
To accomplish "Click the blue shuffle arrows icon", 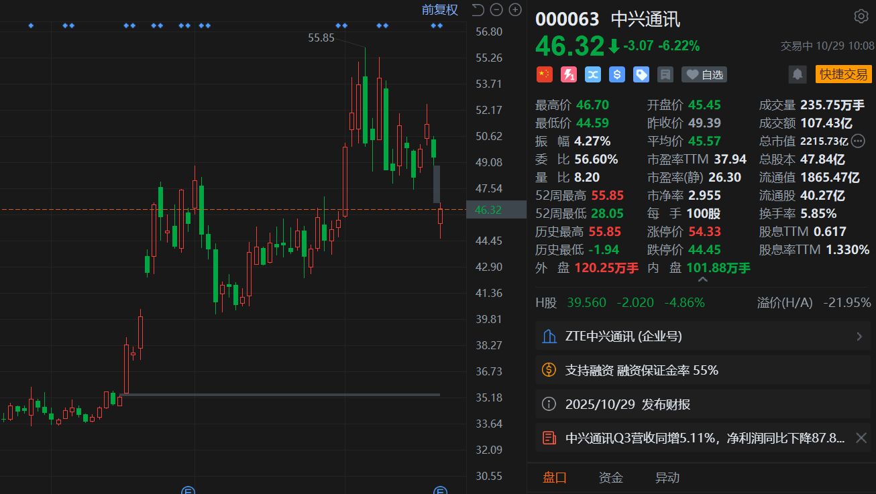I will point(593,74).
